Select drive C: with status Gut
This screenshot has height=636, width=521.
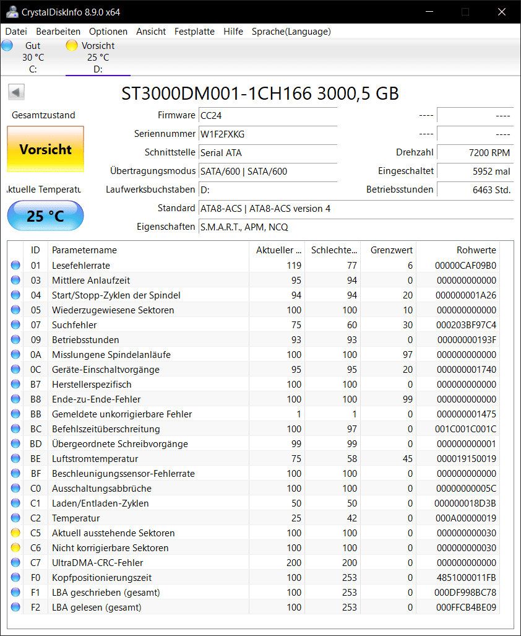(x=33, y=57)
